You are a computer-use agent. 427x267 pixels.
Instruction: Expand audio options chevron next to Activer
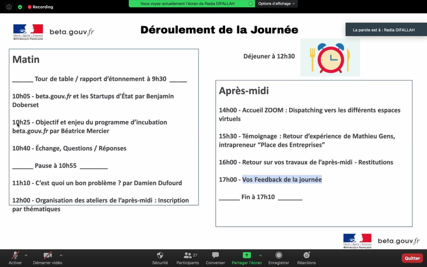26,255
